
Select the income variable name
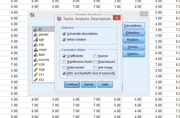pos(44,60)
